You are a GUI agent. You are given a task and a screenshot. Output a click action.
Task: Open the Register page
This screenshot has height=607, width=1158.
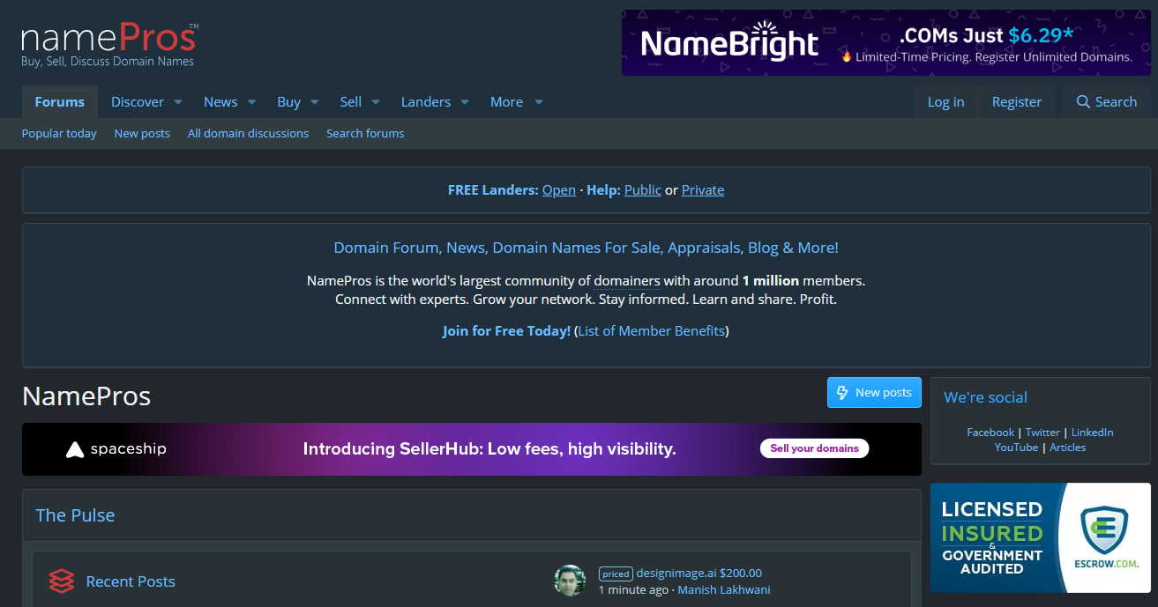[x=1016, y=102]
